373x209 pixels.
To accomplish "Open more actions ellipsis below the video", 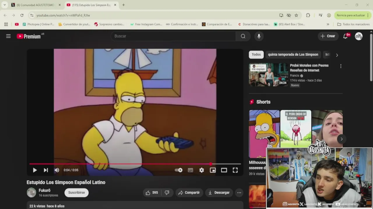I will [239, 192].
